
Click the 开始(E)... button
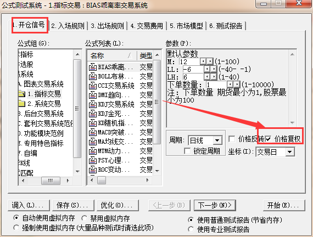284,205
